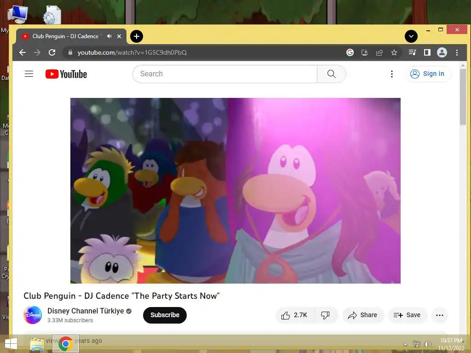Image resolution: width=471 pixels, height=353 pixels.
Task: Open the media control icon in toolbar
Action: 413,52
